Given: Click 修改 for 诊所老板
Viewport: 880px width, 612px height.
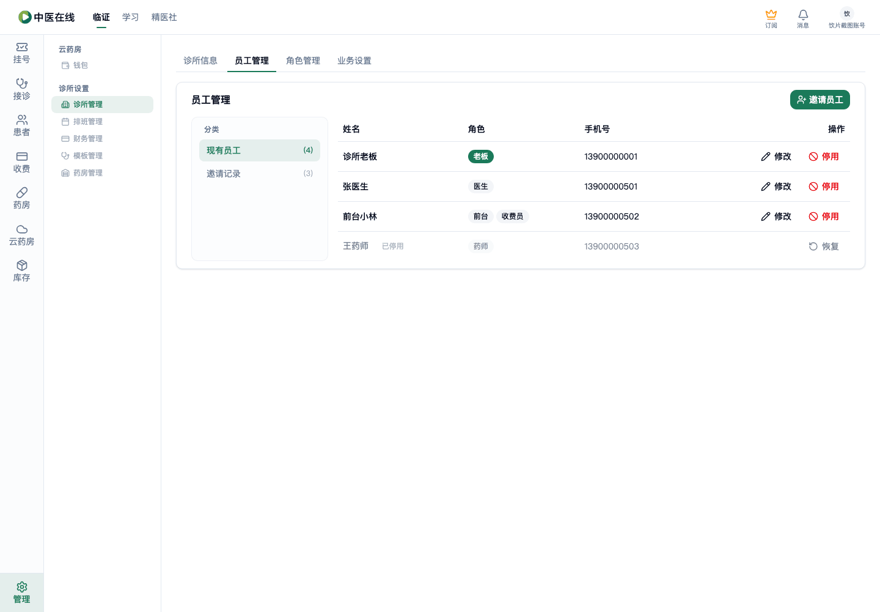Looking at the screenshot, I should (776, 157).
